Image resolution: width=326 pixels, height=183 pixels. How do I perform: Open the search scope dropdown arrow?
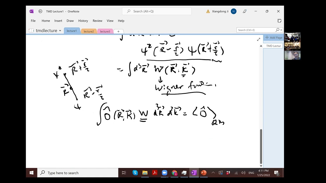tap(281, 30)
